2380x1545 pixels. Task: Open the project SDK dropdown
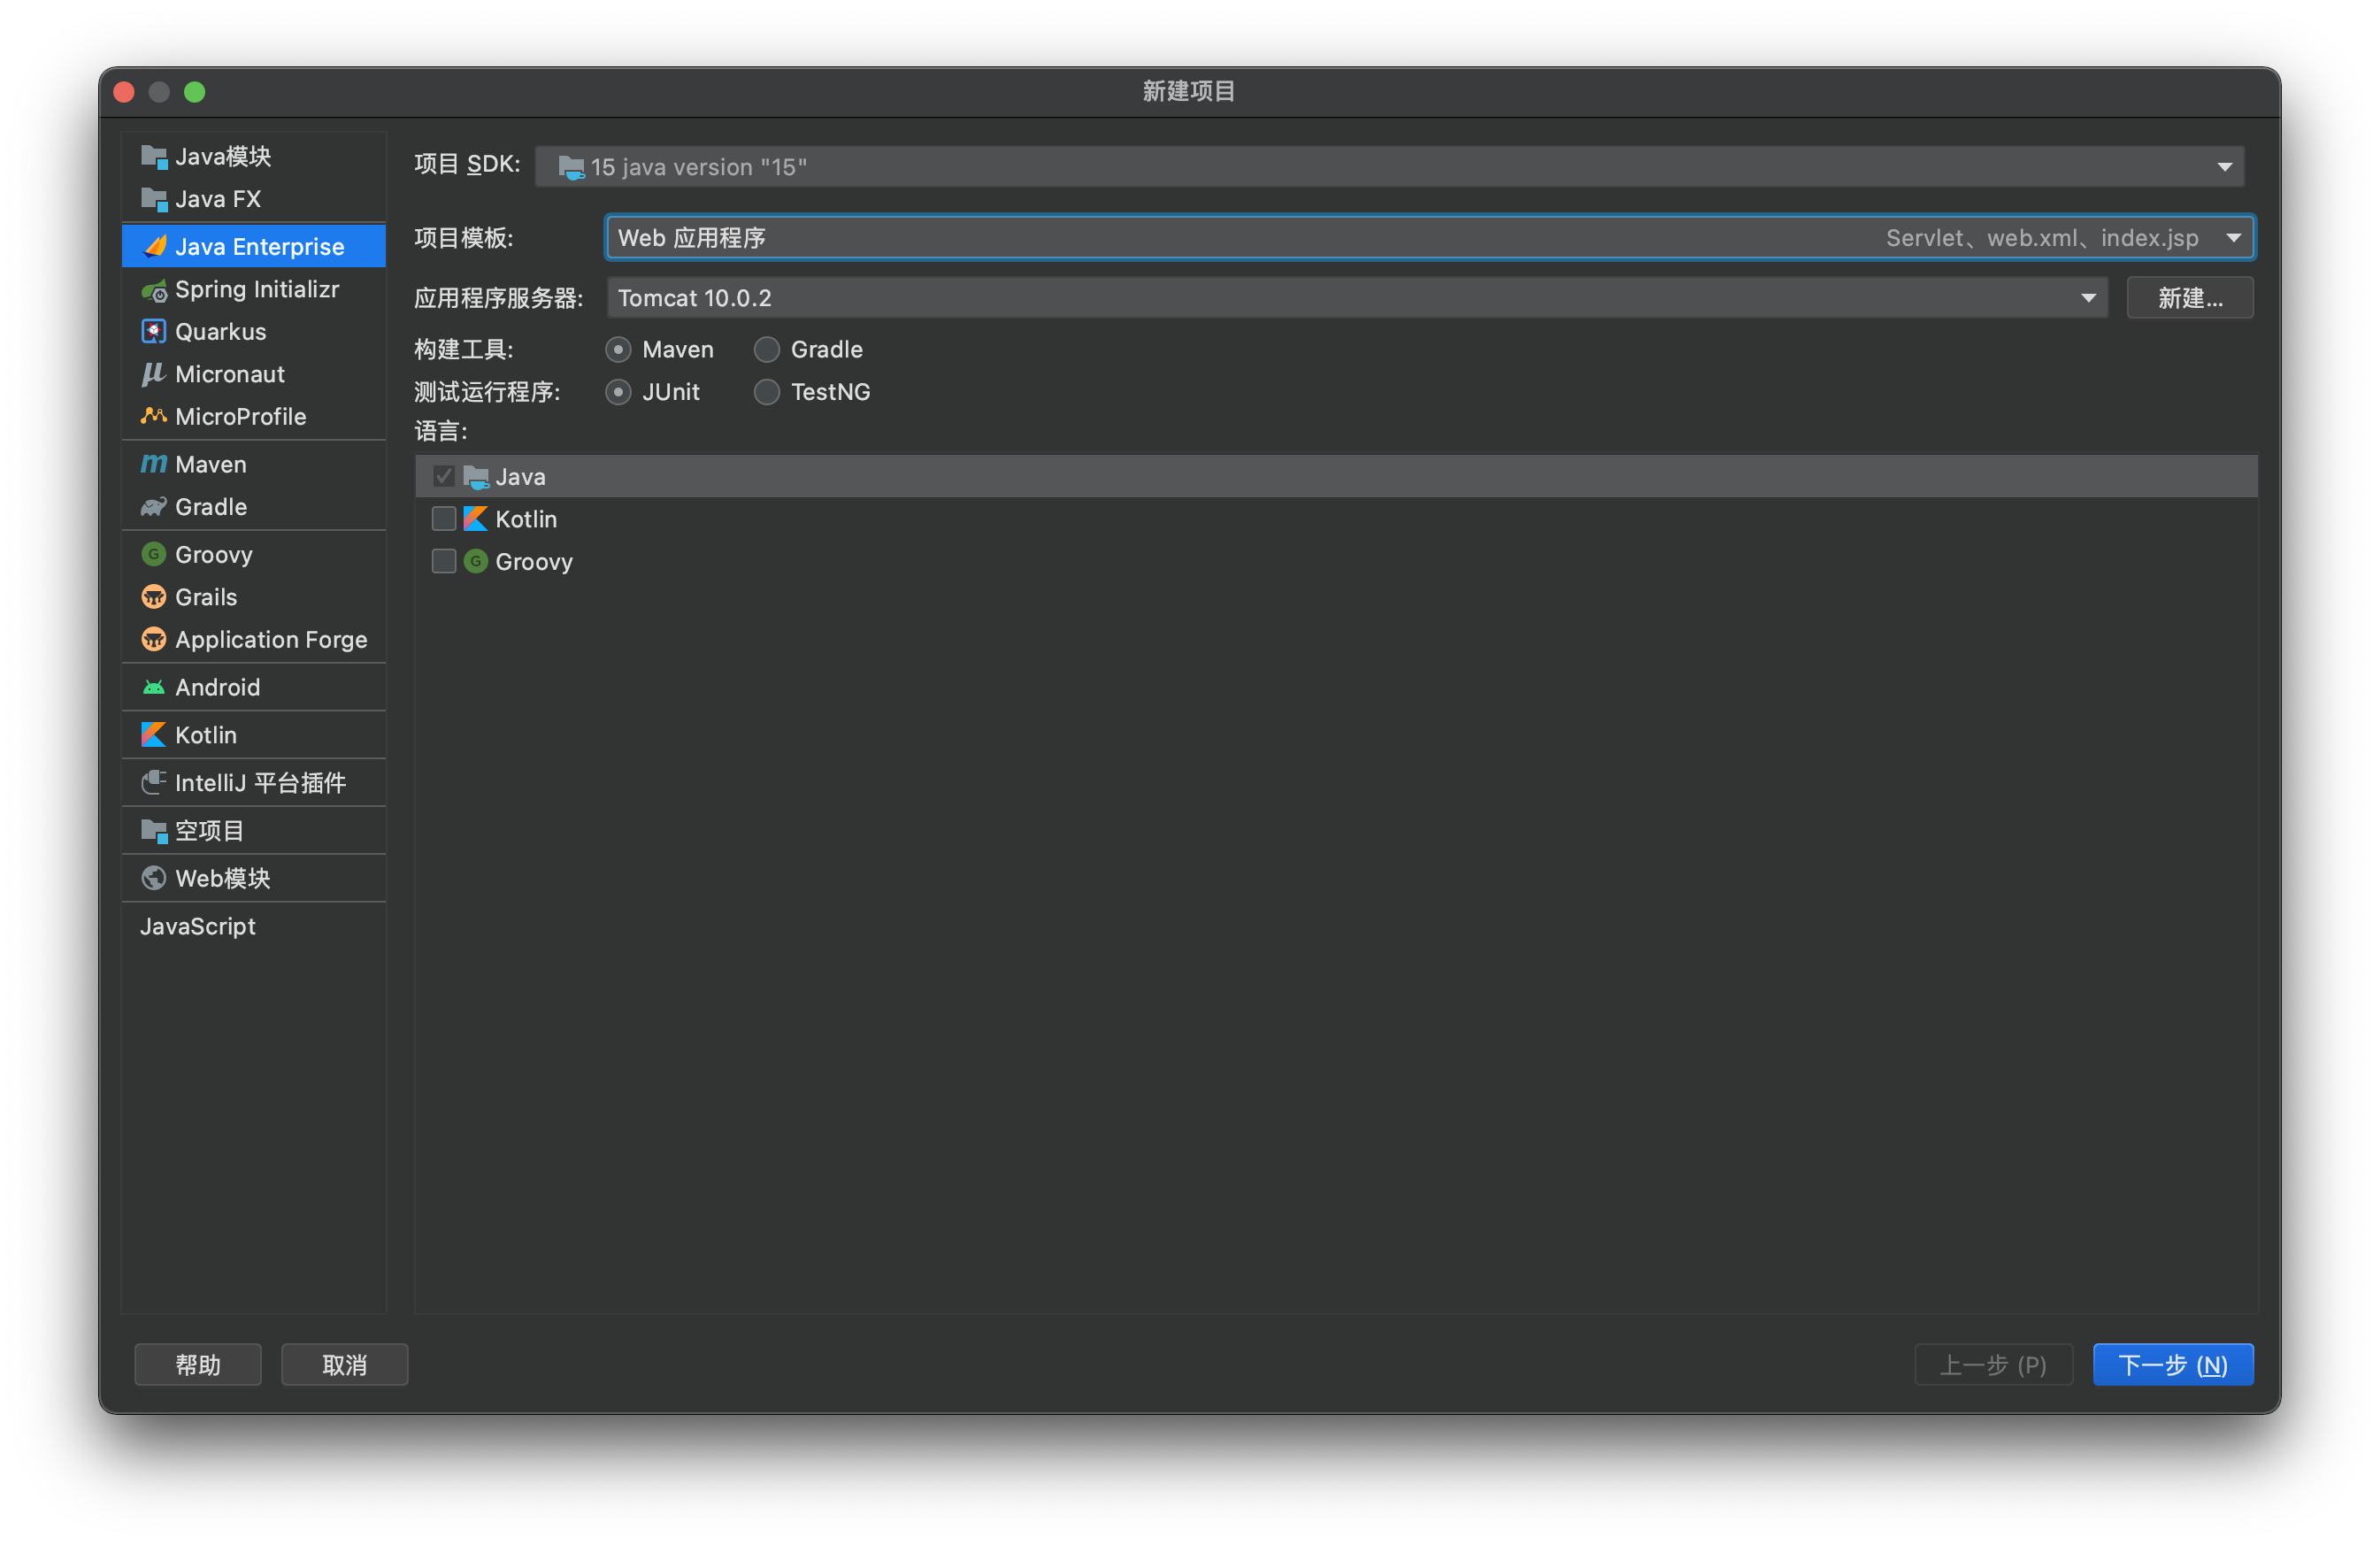[2224, 167]
